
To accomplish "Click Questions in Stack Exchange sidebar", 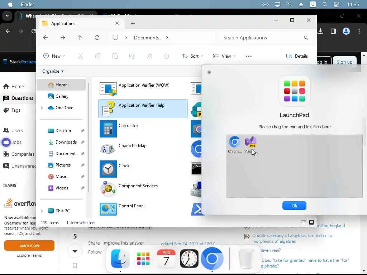I will click(x=18, y=98).
